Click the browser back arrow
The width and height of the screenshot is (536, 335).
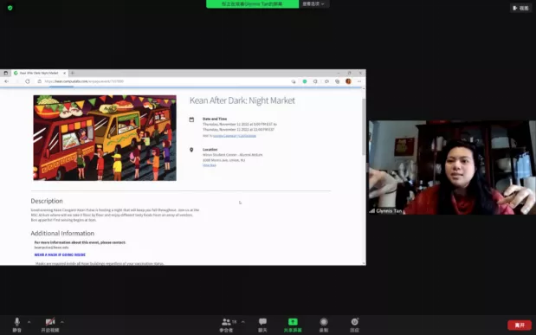[6, 81]
